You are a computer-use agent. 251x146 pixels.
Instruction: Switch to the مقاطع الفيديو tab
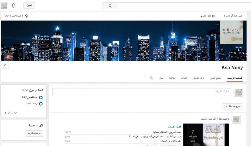[215, 78]
